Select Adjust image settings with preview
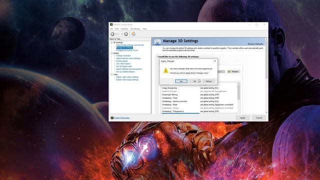This screenshot has width=320, height=180. pos(130,45)
